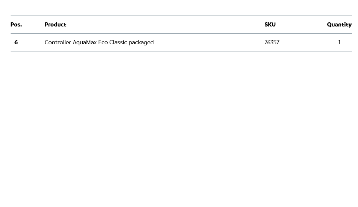The width and height of the screenshot is (358, 207).
Task: Click the top border line above headers
Action: point(179,16)
